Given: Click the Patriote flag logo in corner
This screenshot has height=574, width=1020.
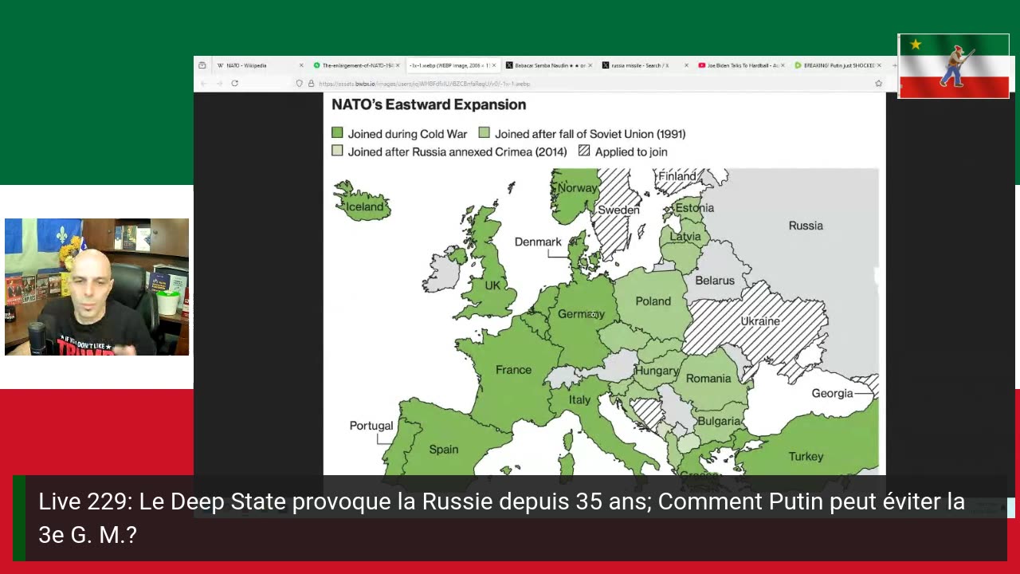Looking at the screenshot, I should click(x=953, y=66).
